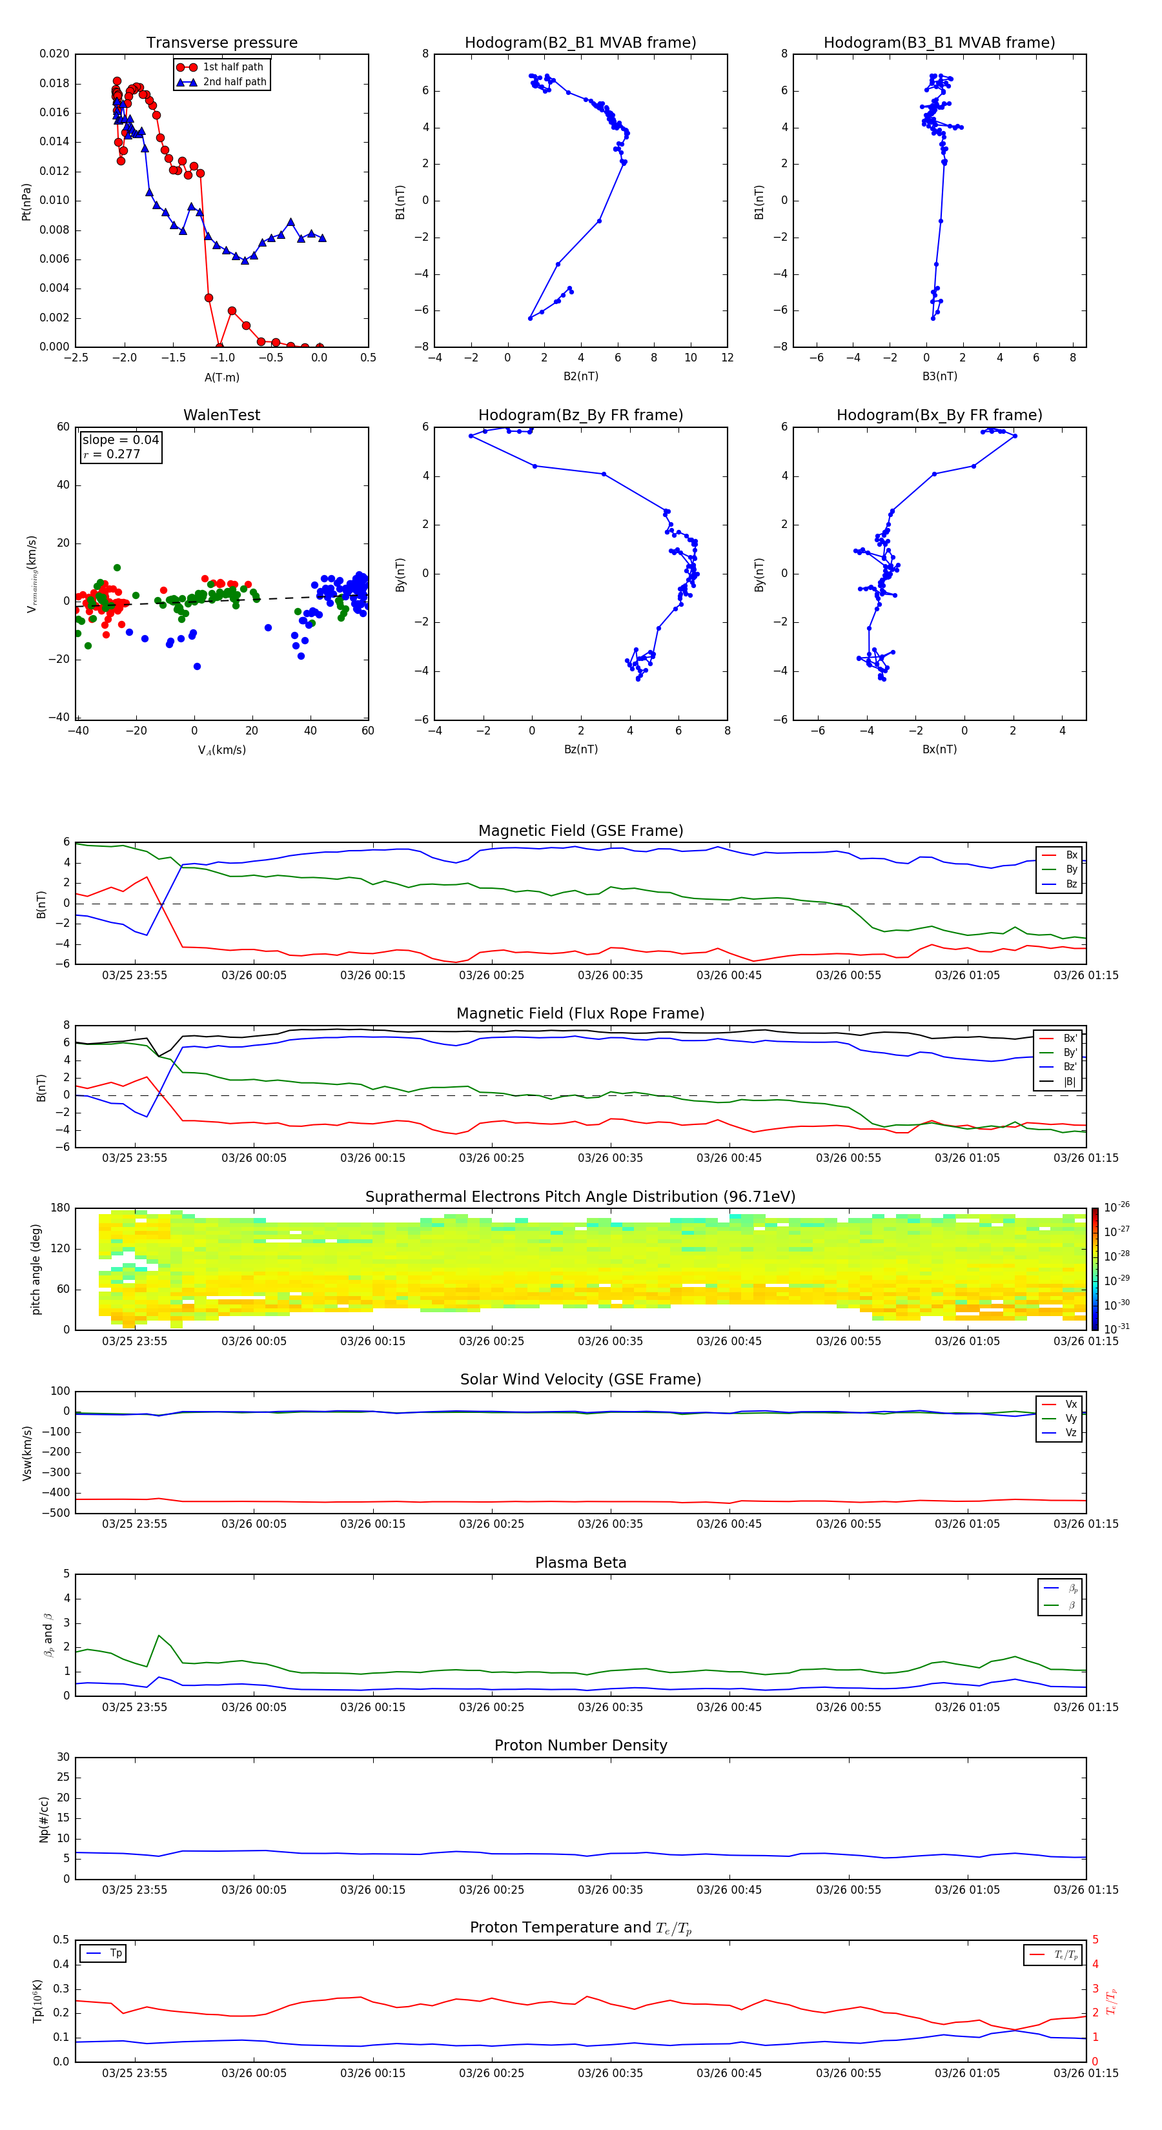The height and width of the screenshot is (2130, 1162).
Task: Click the Transverse pressure plot title
Action: pos(221,43)
